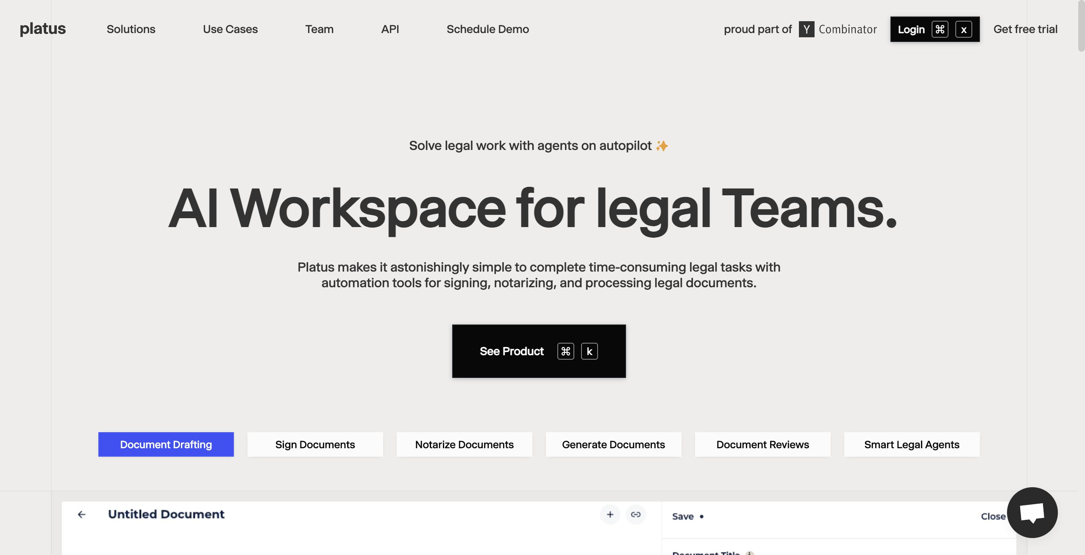The height and width of the screenshot is (555, 1085).
Task: Click Get free trial link
Action: 1025,29
